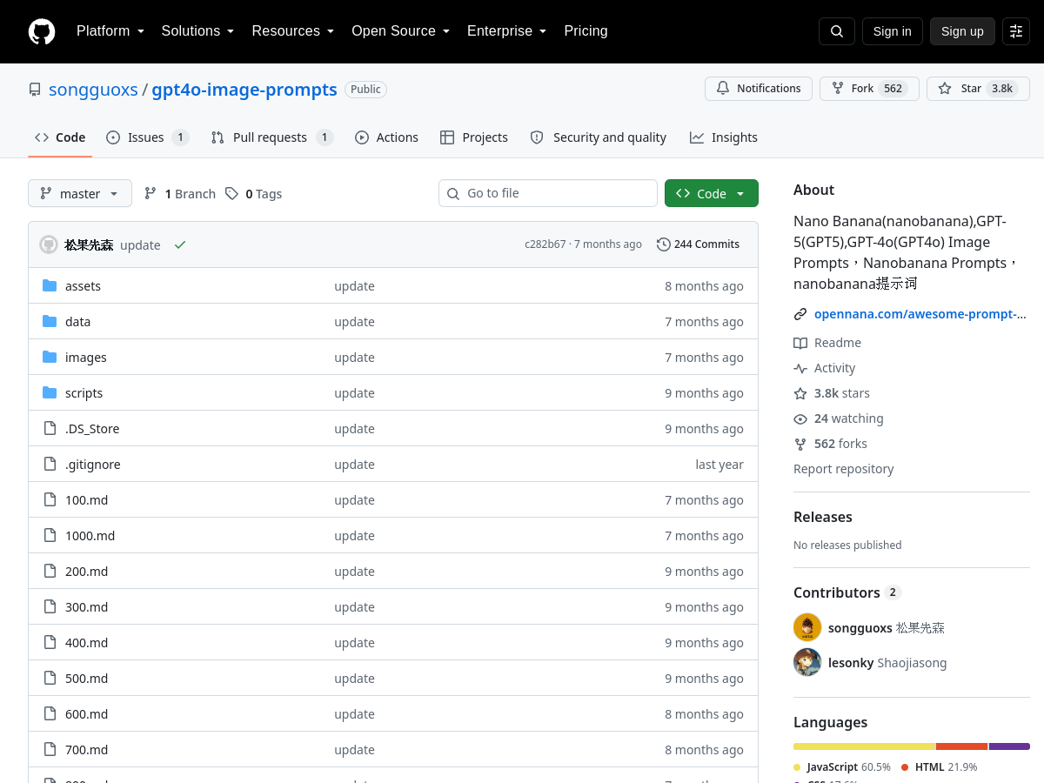Open the .DS_Store file

(x=92, y=429)
